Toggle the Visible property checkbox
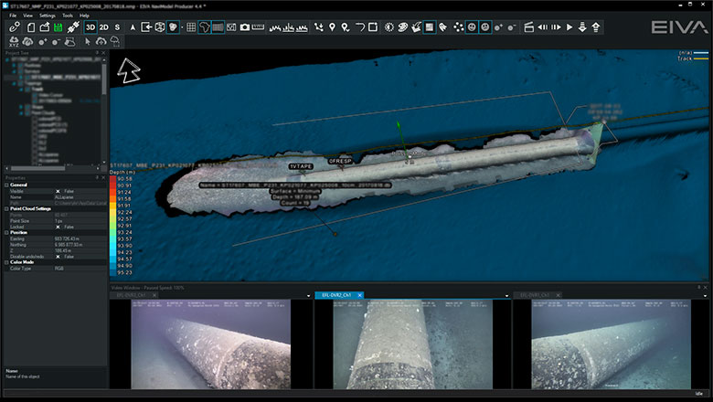 click(x=58, y=190)
